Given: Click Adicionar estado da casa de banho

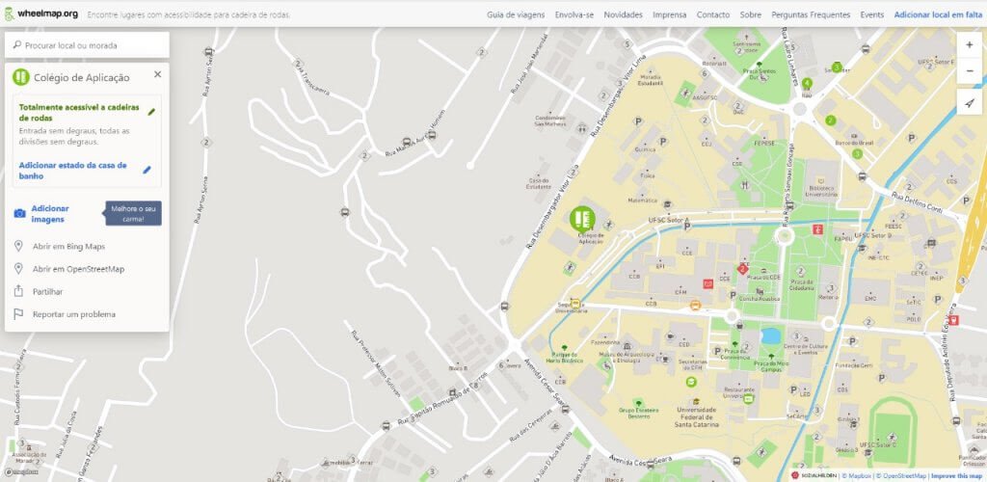Looking at the screenshot, I should [x=73, y=171].
